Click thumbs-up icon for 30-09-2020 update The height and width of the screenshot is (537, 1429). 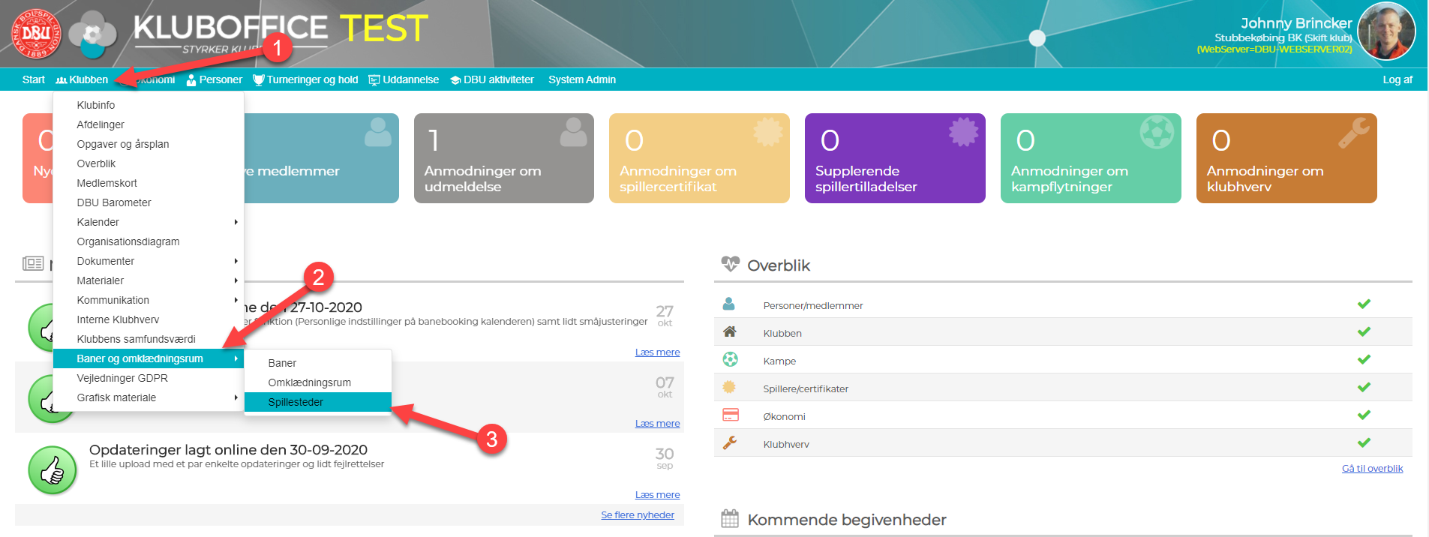(53, 471)
